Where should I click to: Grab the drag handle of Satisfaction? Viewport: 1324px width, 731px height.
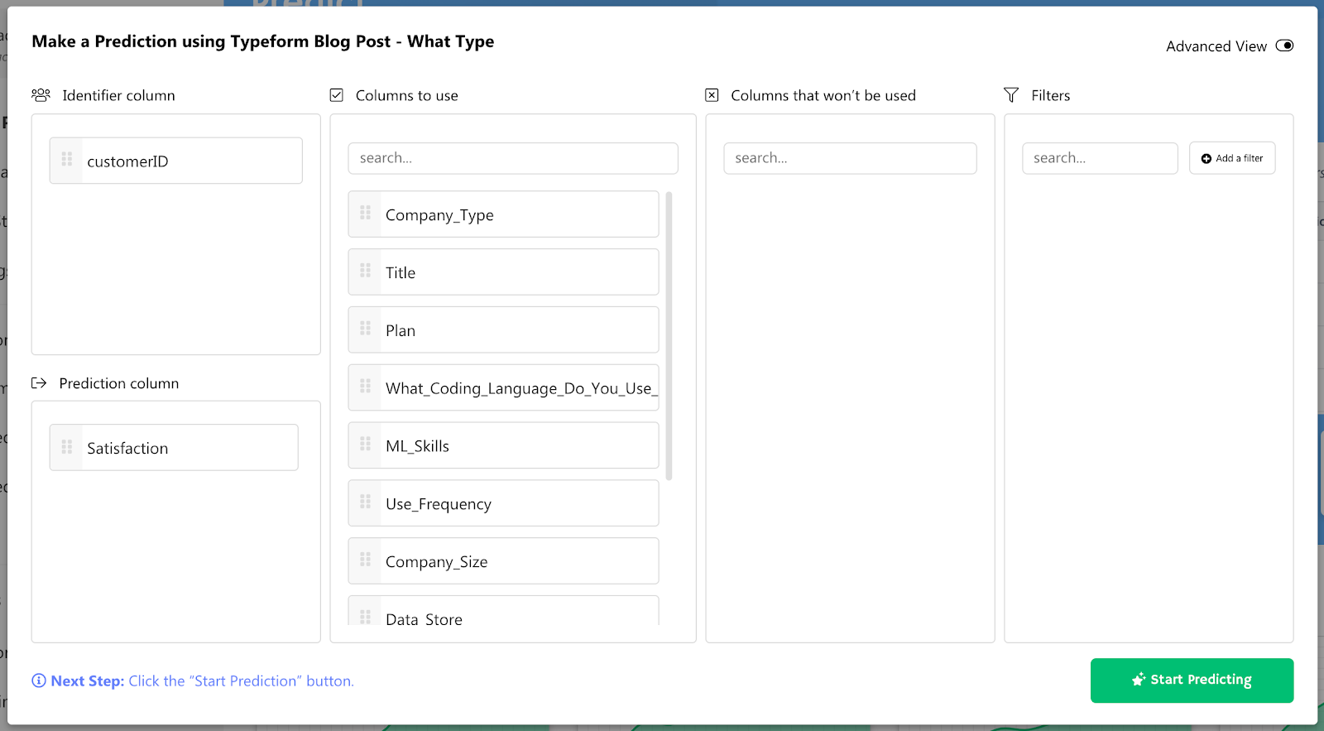(x=67, y=446)
